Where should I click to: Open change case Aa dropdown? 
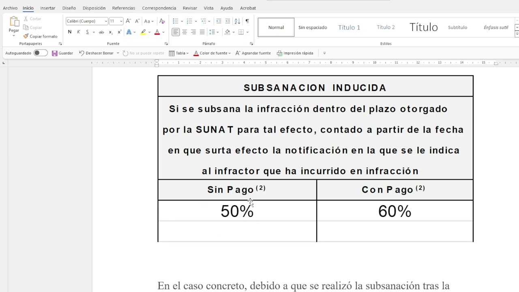[148, 21]
